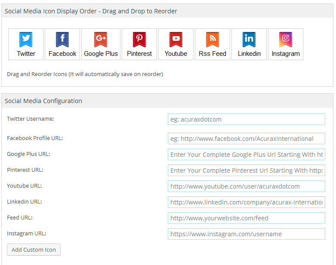Click the Google Plus icon tile

[x=101, y=44]
